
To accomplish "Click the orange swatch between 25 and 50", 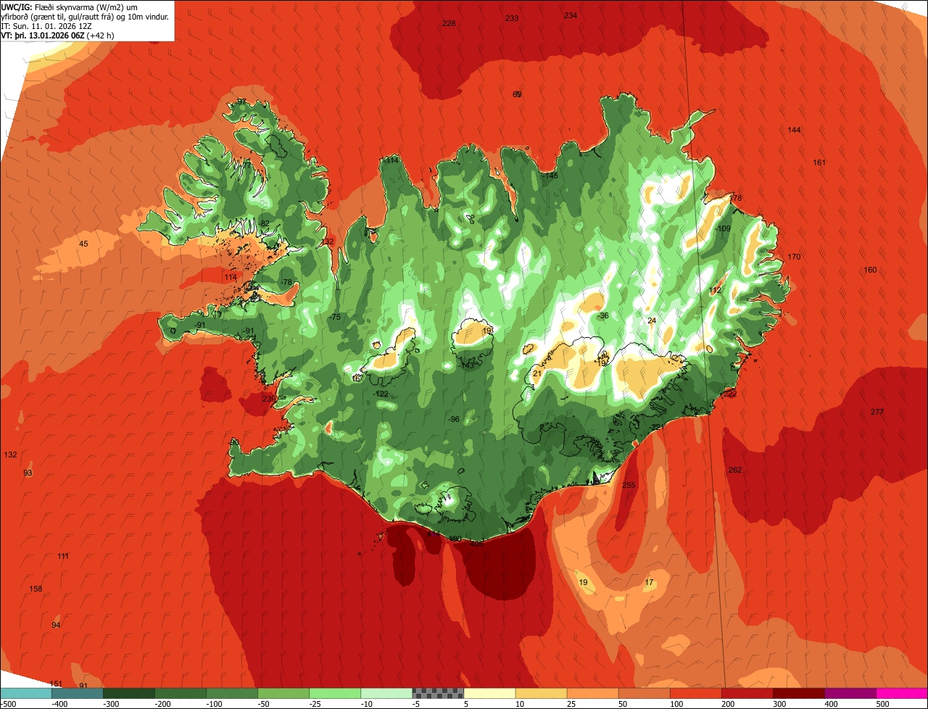I will point(592,694).
